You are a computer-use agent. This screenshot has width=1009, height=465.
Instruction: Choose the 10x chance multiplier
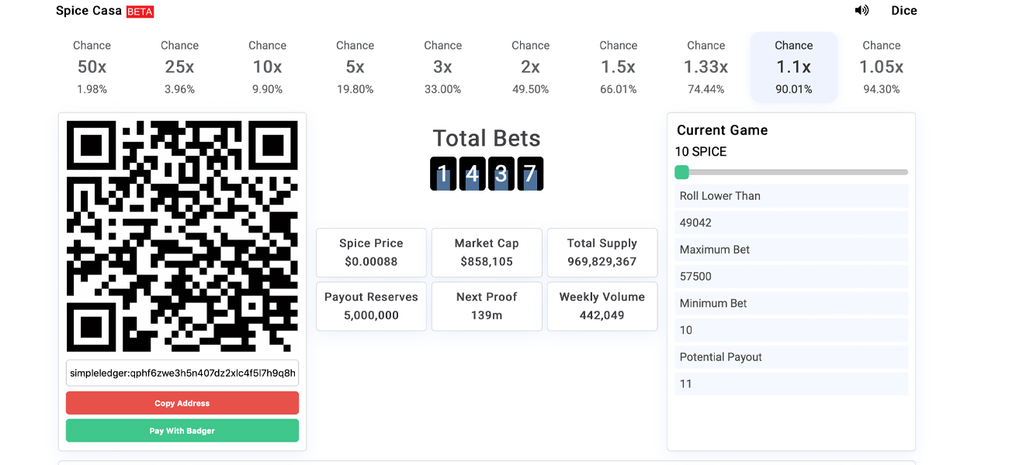coord(267,67)
